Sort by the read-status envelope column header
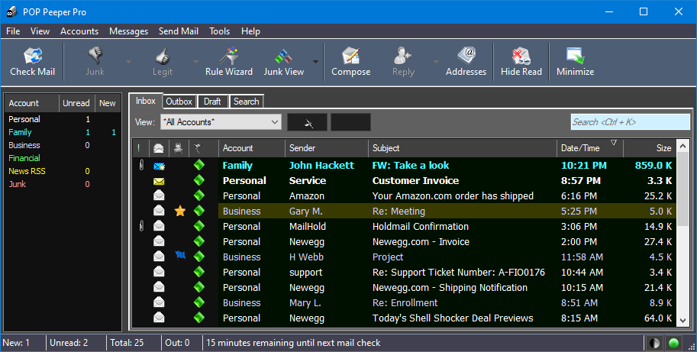 (159, 148)
